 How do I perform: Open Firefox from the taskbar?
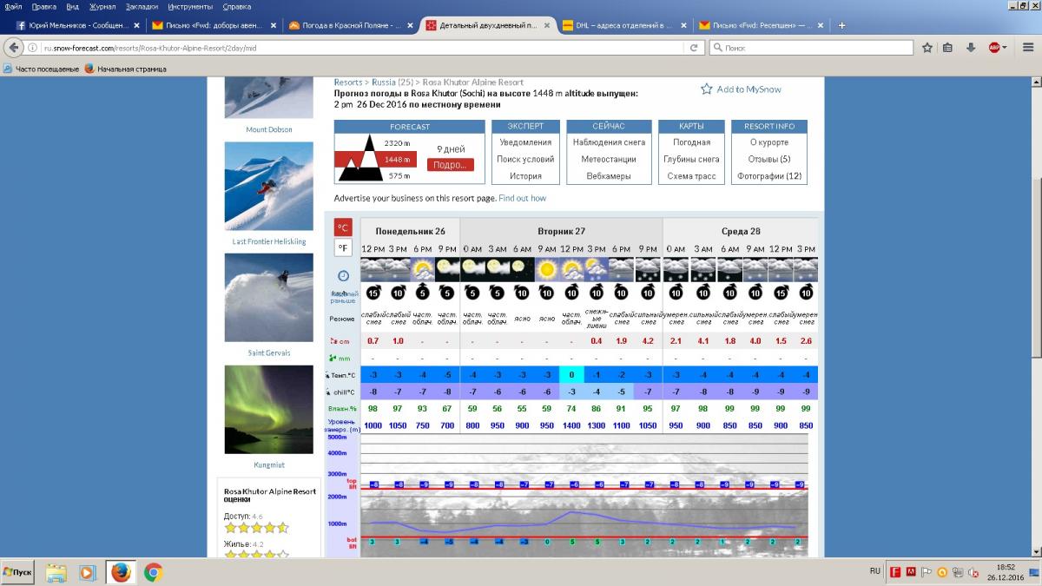click(121, 572)
